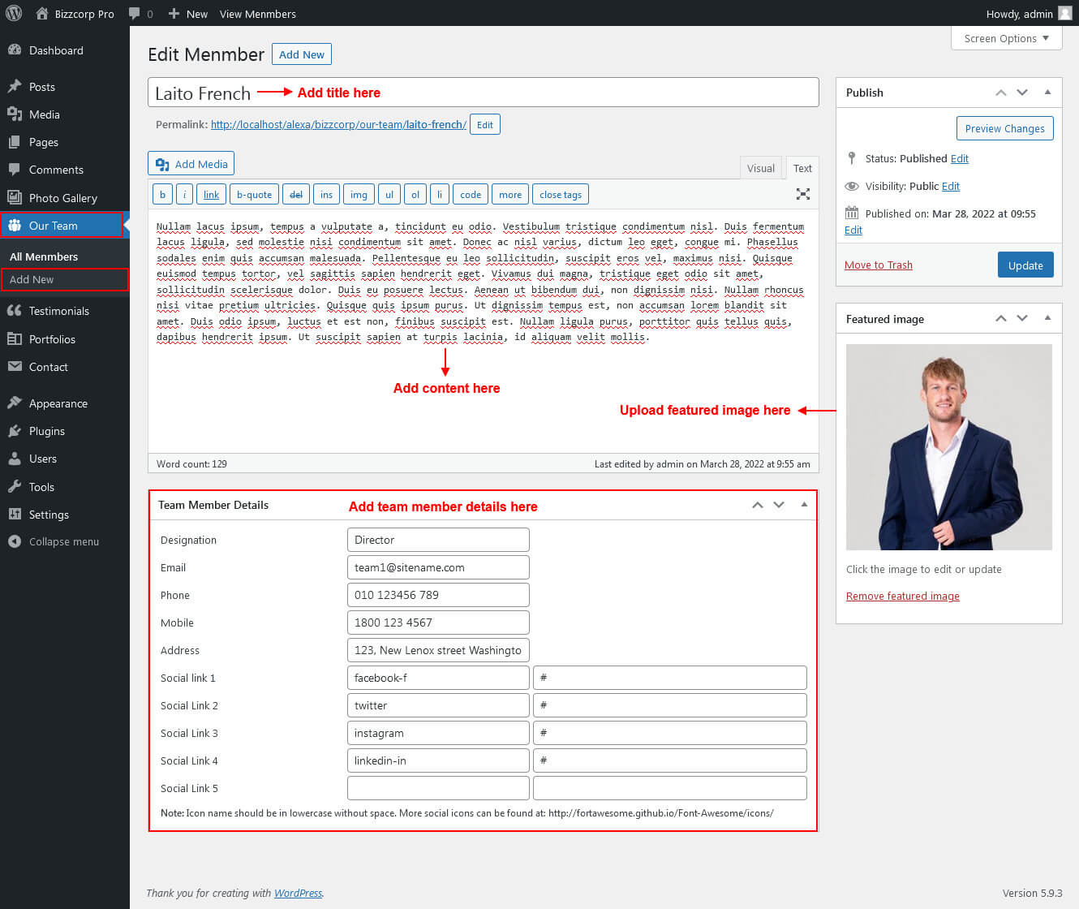This screenshot has height=909, width=1079.
Task: Collapse Featured image panel triangle
Action: pyautogui.click(x=1047, y=318)
